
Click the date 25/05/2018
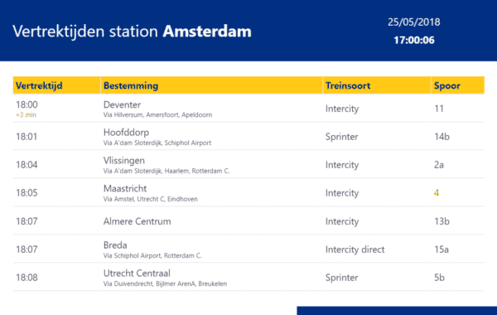click(413, 22)
